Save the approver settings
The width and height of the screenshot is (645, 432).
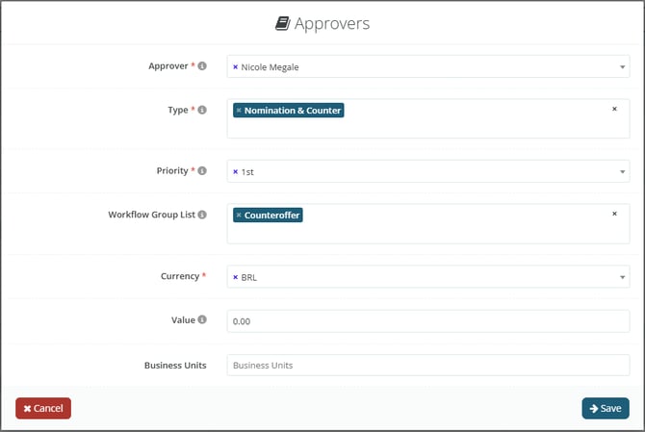pyautogui.click(x=606, y=408)
